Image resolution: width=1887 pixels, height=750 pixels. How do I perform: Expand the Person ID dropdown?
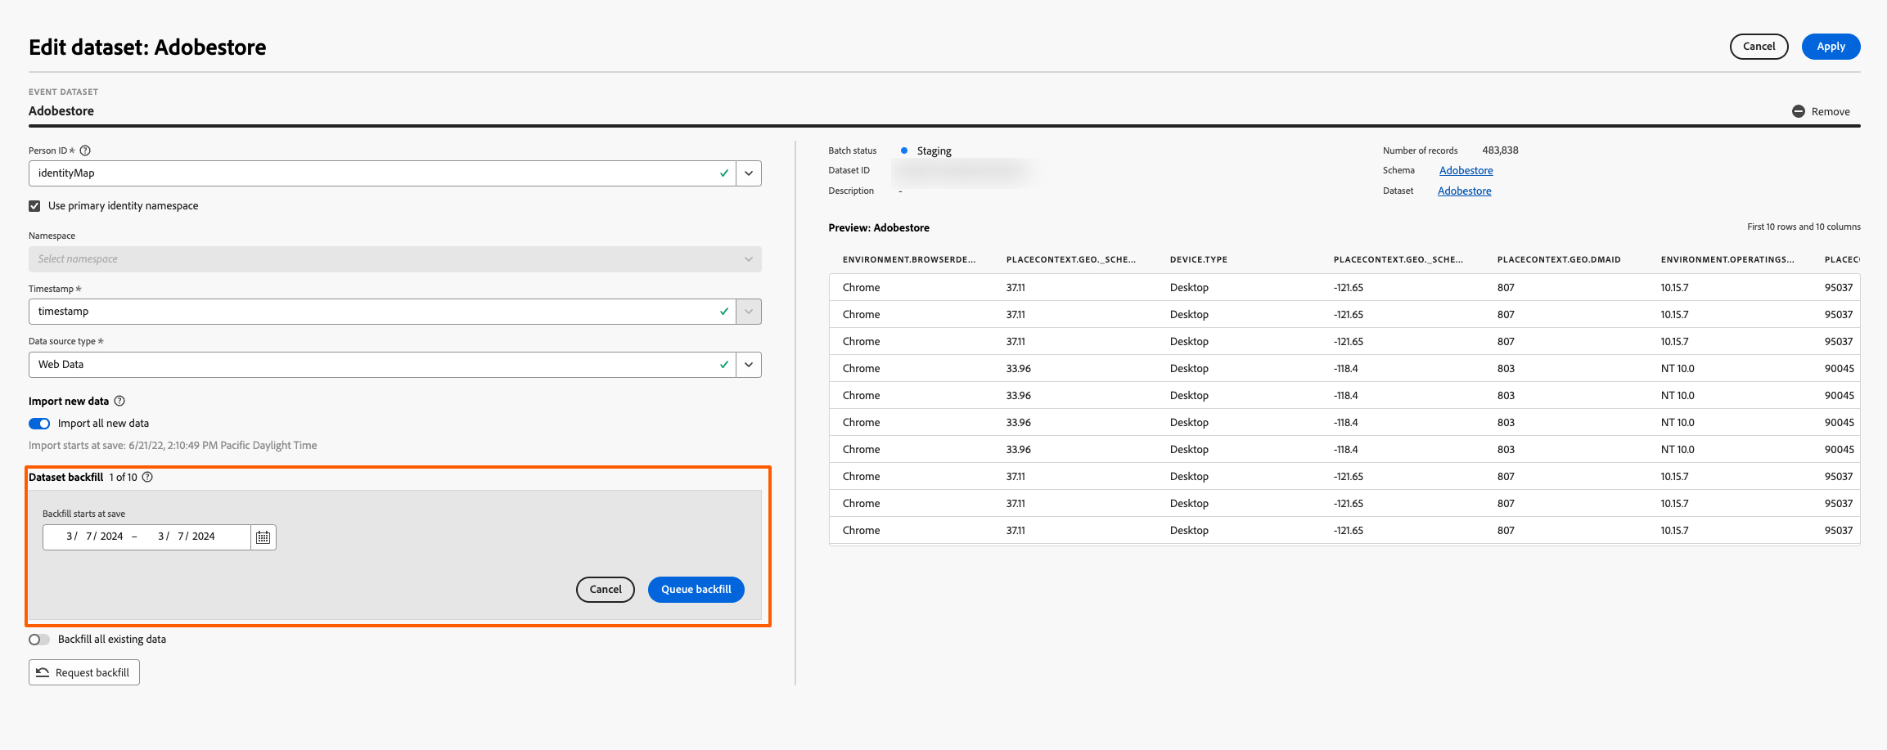click(748, 173)
